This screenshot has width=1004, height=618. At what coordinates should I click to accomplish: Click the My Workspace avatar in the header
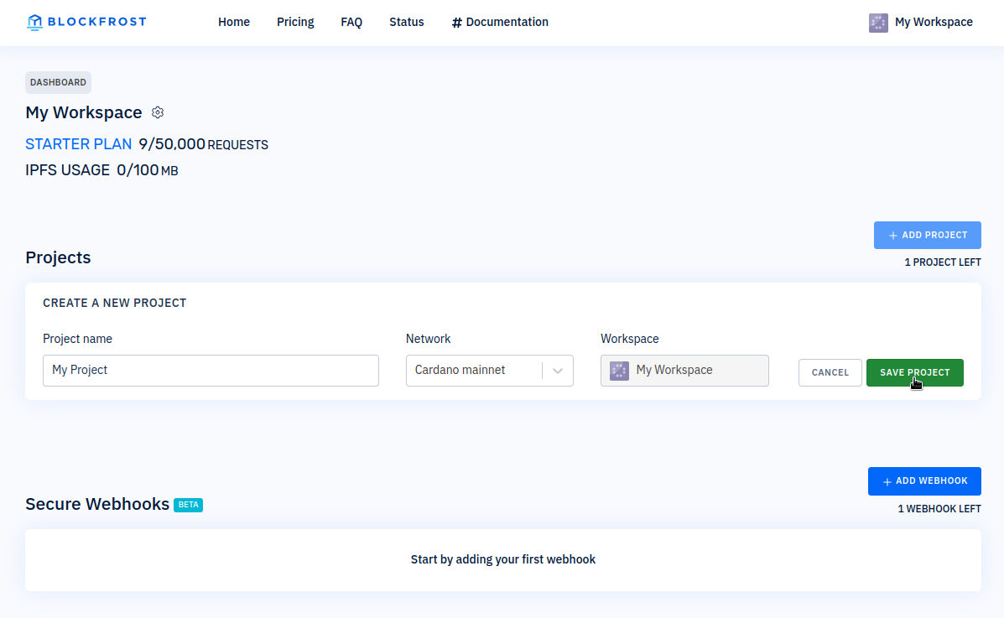878,23
